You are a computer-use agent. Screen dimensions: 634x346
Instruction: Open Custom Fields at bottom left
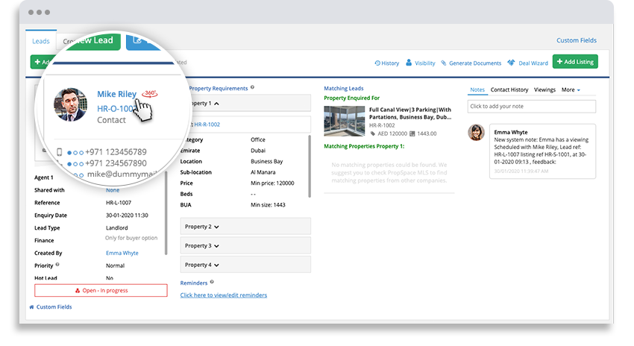click(51, 307)
